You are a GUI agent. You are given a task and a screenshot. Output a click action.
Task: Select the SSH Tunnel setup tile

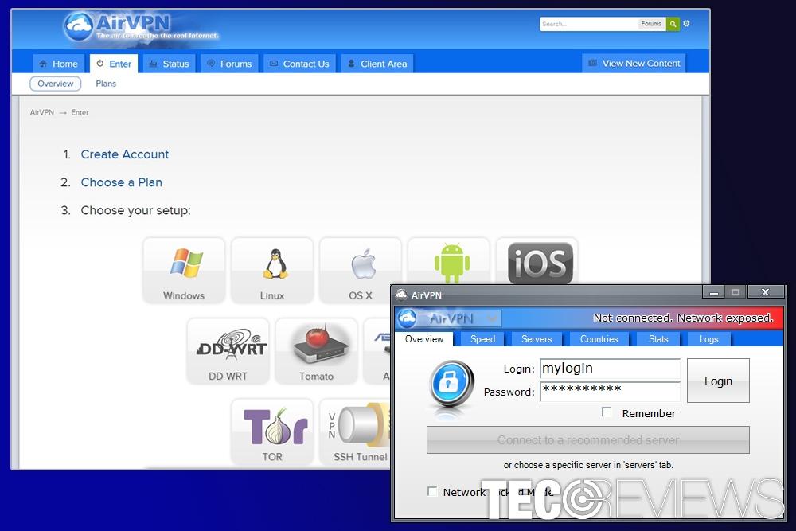[x=355, y=432]
